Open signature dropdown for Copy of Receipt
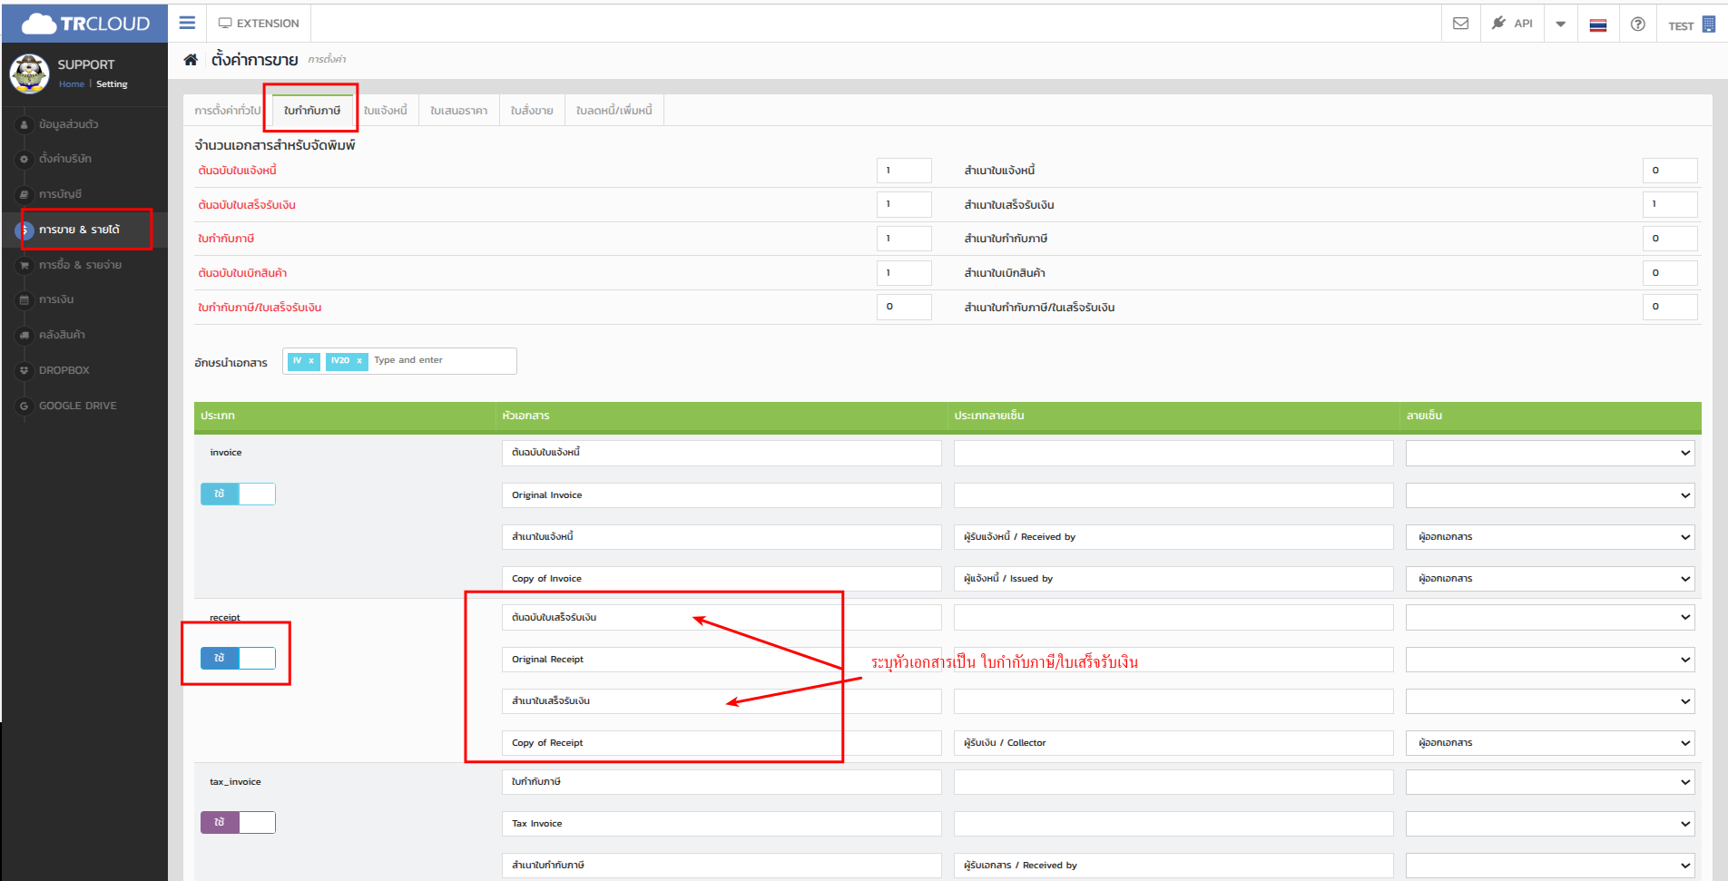1728x881 pixels. (x=1550, y=743)
